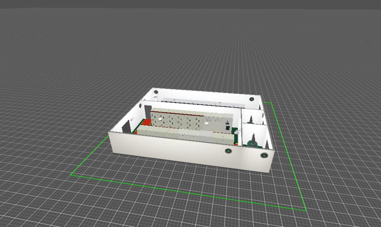Select the white security camera beside the cabinets
The height and width of the screenshot is (227, 381).
click(x=237, y=131)
